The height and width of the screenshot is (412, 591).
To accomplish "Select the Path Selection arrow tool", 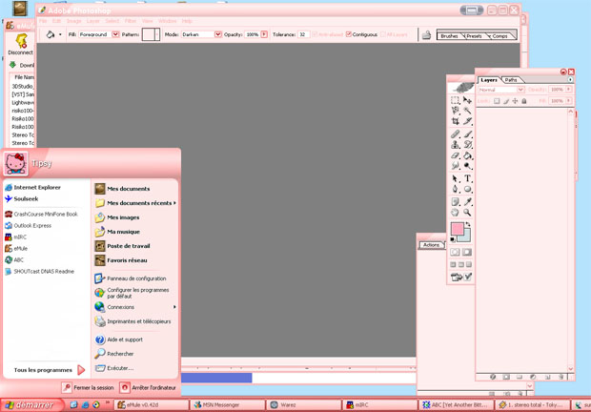I will 456,178.
